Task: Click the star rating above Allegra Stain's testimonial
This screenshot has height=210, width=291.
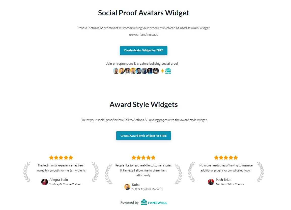Action: (61, 158)
